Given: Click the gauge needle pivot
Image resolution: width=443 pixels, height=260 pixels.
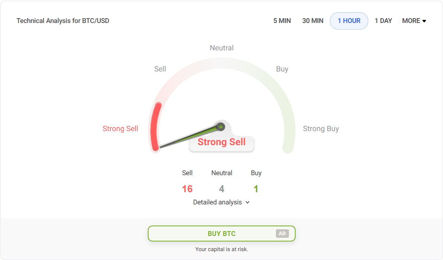Looking at the screenshot, I should 221,127.
